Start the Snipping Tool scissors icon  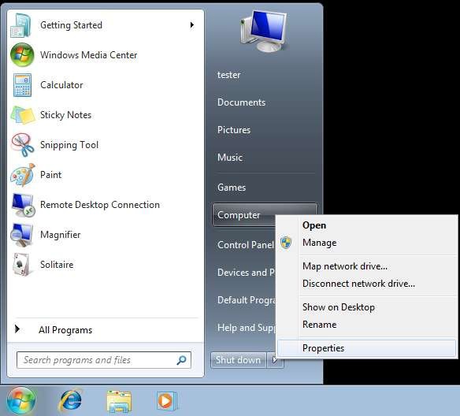(x=23, y=145)
